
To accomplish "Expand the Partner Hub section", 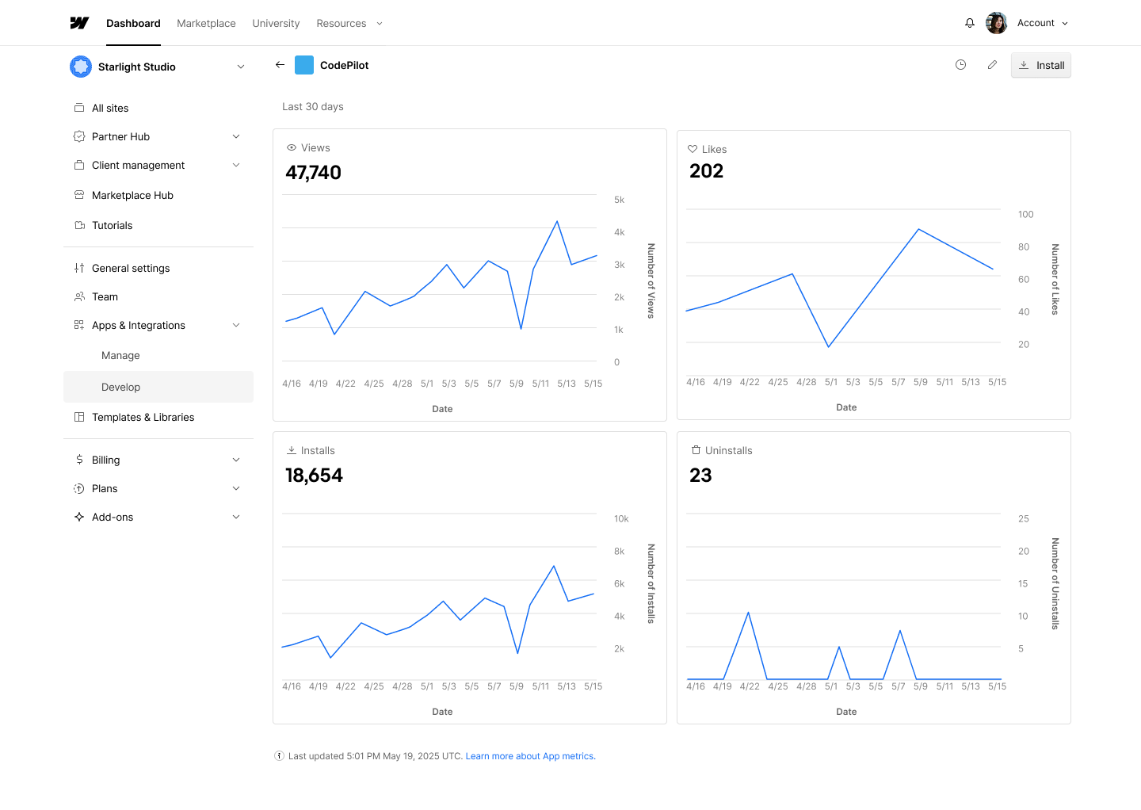I will tap(236, 136).
